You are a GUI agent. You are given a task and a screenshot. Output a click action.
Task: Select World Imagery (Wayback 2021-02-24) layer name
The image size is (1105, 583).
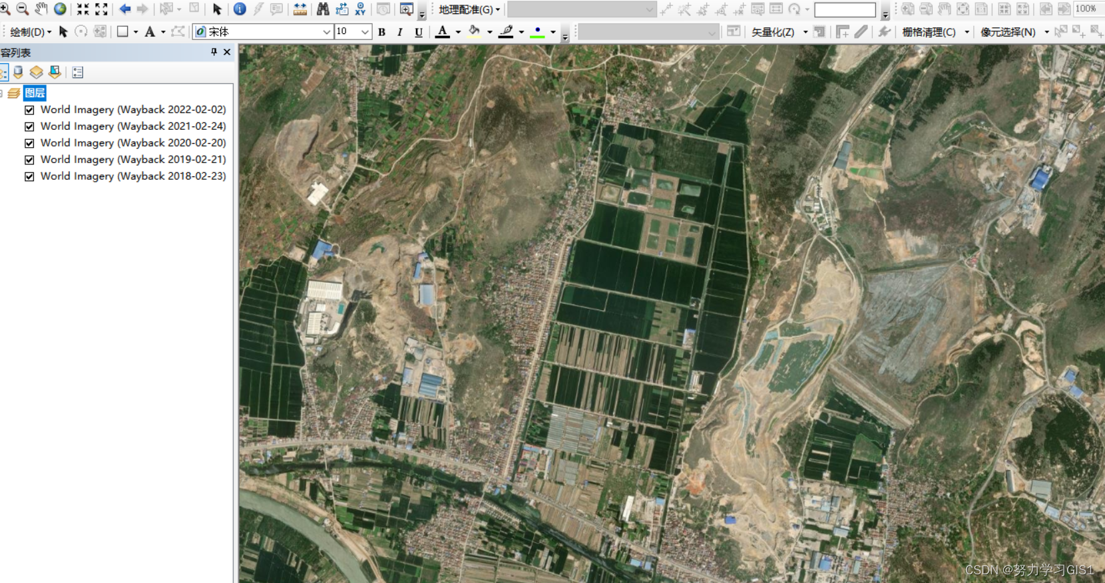pos(133,126)
